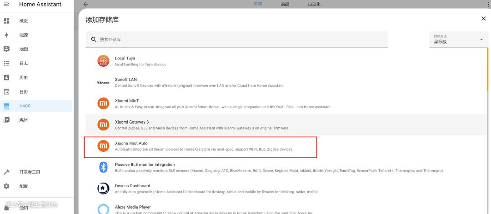Viewport: 491px width, 214px height.
Task: Click the Sonoff LAN logo icon
Action: pos(103,82)
